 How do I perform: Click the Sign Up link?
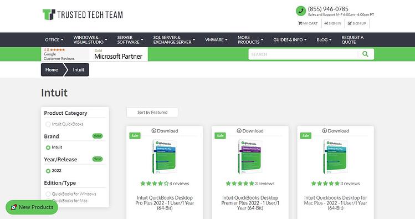[x=357, y=23]
